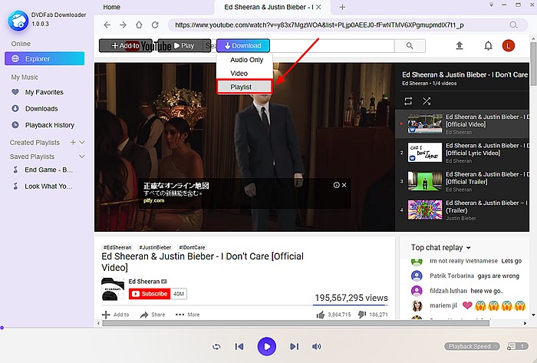Open the YouTube upload icon
Screen dimensions: 537x363
pos(460,45)
